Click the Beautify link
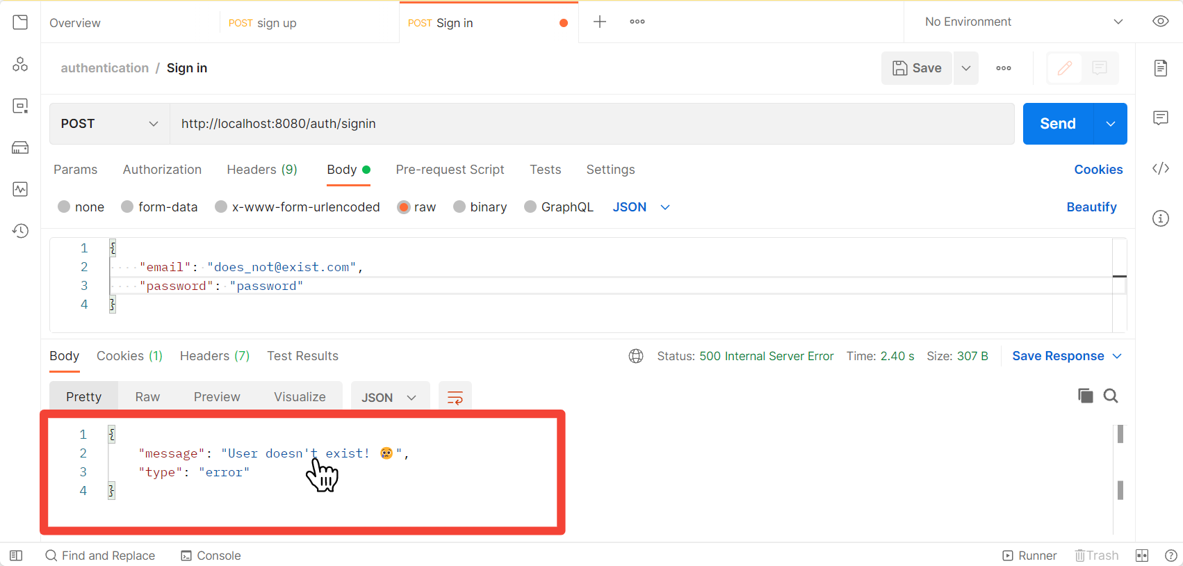The height and width of the screenshot is (566, 1183). point(1091,207)
